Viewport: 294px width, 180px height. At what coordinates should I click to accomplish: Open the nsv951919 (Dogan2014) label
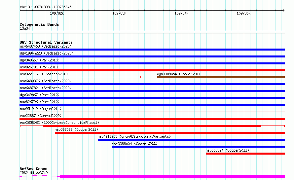(x=41, y=109)
